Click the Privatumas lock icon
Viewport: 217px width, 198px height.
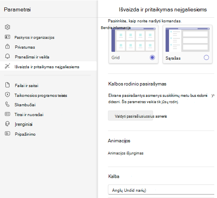click(x=7, y=46)
